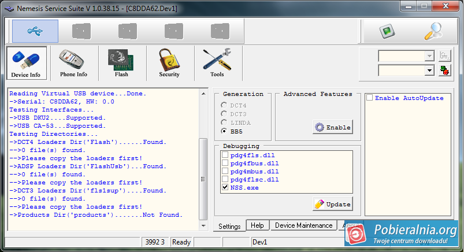Click the DCT3 Loaders Dir('fls1sup') log line
Image resolution: width=464 pixels, height=252 pixels.
(88, 191)
